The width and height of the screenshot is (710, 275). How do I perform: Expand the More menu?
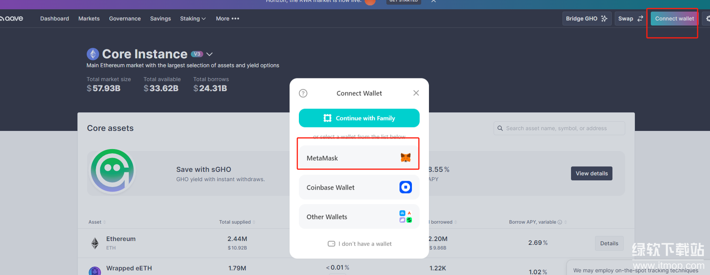point(227,19)
